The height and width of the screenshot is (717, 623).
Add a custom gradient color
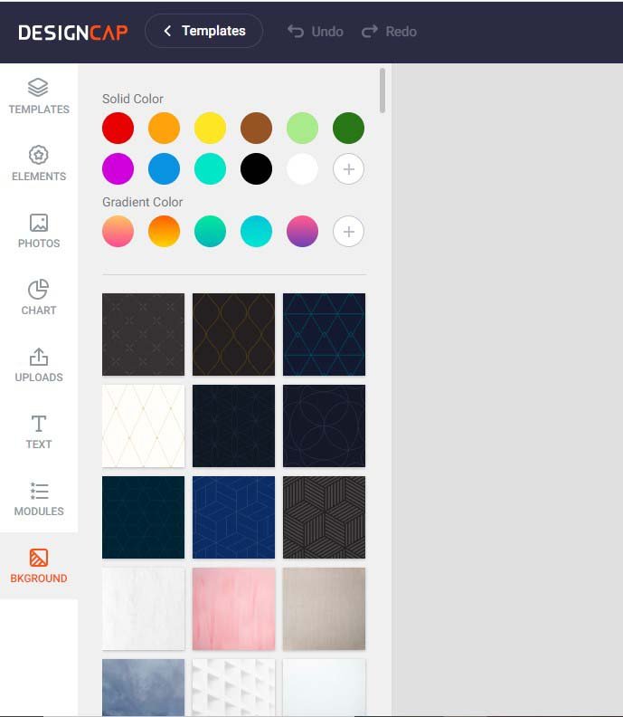tap(348, 232)
